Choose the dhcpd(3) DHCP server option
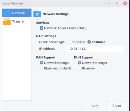This screenshot has height=111, width=130. 69,42
